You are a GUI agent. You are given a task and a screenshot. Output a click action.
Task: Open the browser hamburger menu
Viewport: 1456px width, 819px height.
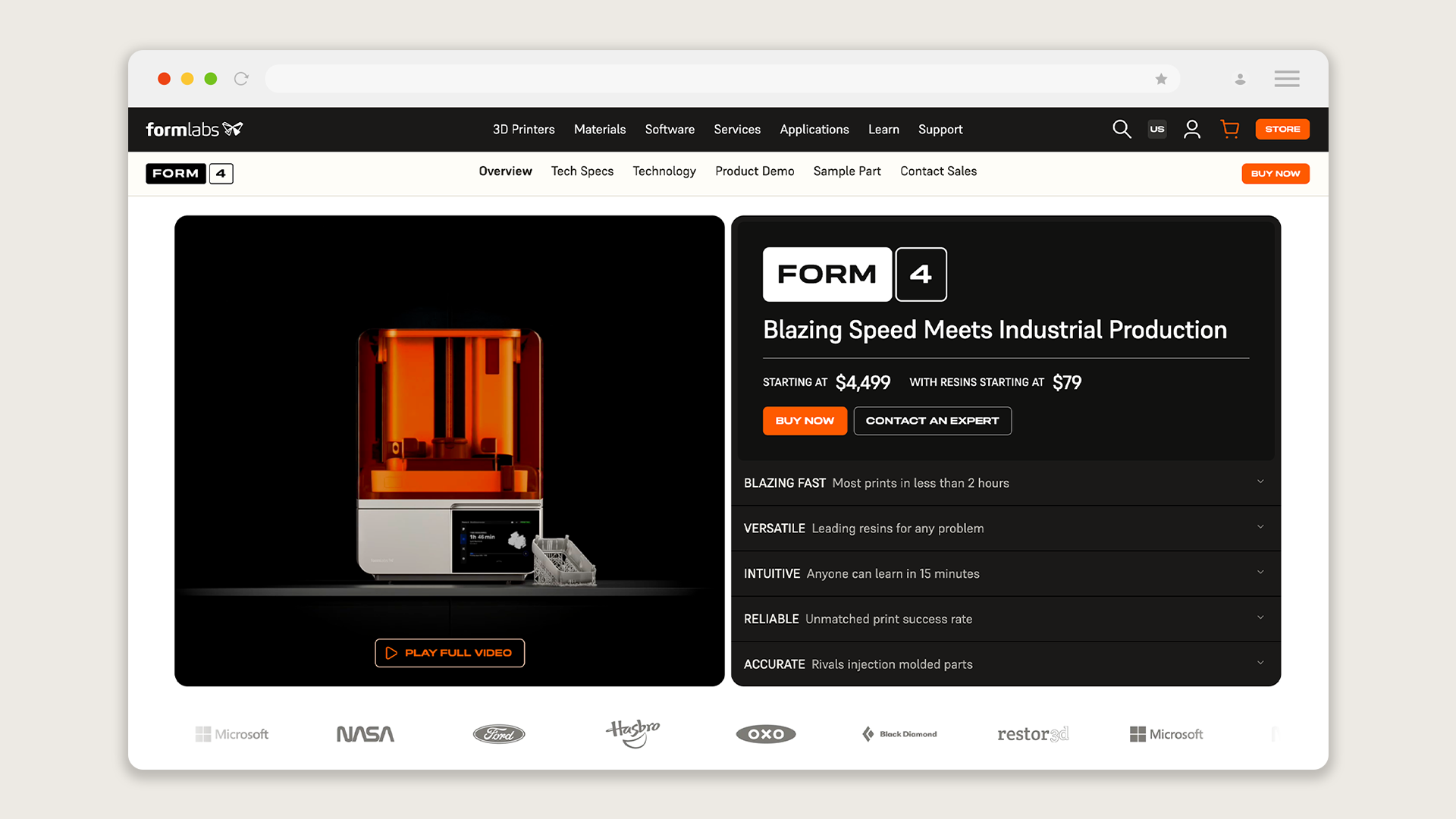point(1286,79)
